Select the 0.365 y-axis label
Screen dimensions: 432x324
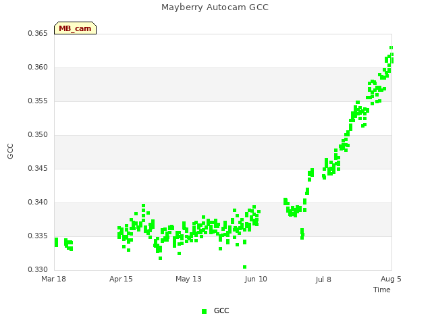click(38, 33)
